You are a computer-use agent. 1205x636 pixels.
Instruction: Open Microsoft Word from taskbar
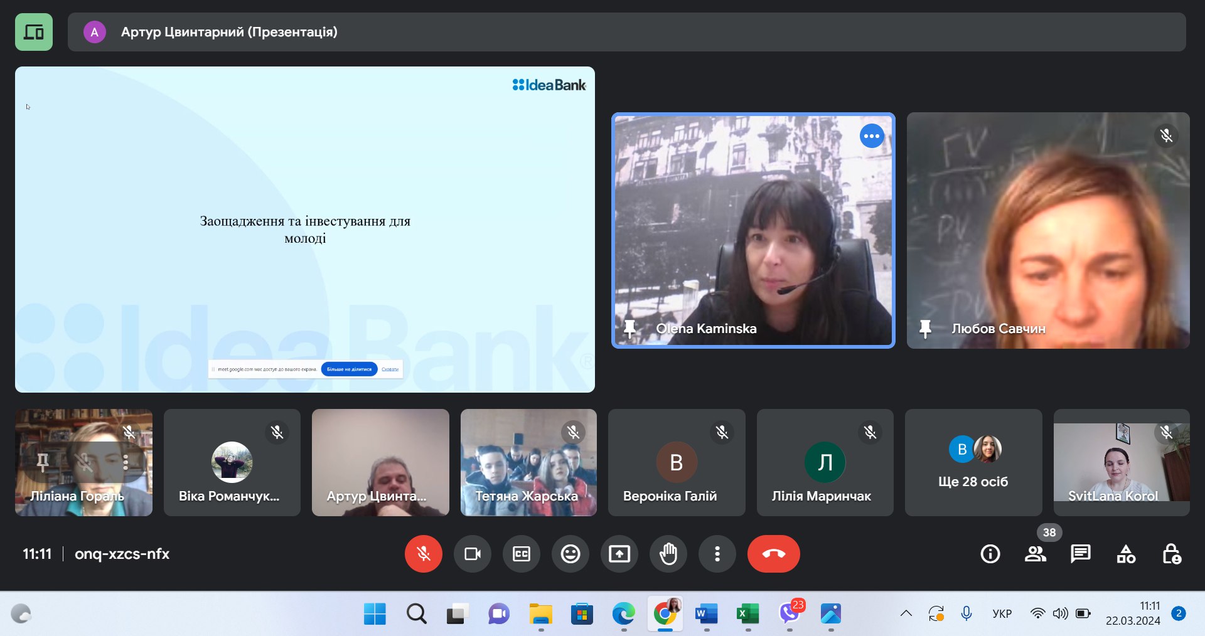click(706, 613)
